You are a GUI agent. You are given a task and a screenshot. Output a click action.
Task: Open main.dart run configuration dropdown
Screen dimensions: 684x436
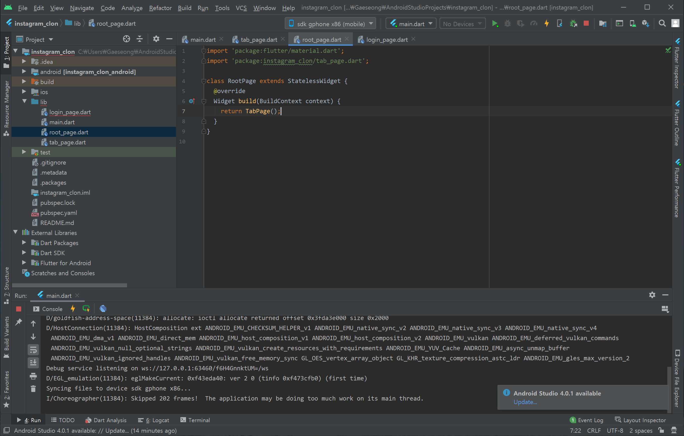[411, 24]
